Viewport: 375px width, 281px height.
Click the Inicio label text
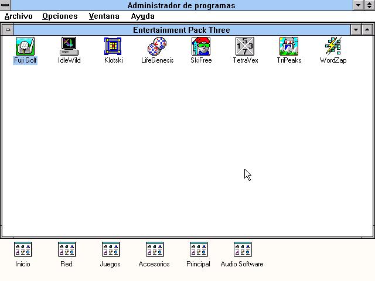pyautogui.click(x=23, y=264)
